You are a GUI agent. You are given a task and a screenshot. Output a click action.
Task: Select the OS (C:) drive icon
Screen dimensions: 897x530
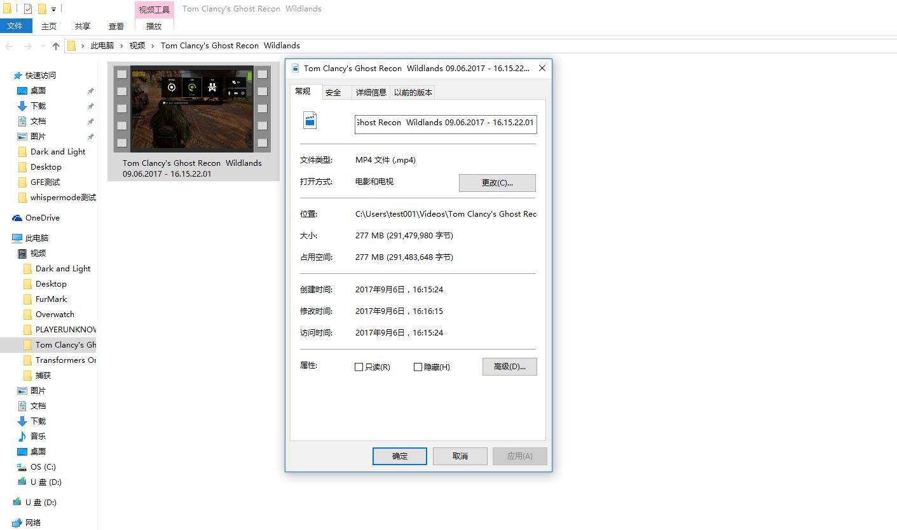click(x=22, y=467)
